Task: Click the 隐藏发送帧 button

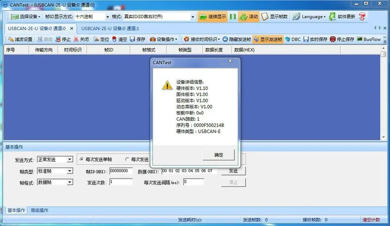Action: (x=237, y=39)
